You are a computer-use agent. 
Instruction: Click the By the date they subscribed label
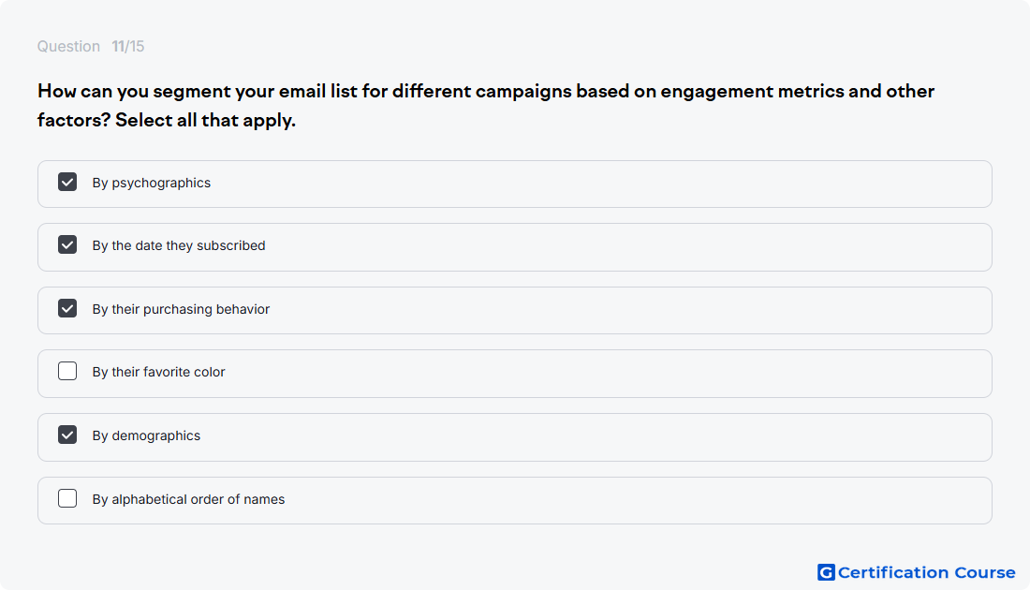coord(179,245)
